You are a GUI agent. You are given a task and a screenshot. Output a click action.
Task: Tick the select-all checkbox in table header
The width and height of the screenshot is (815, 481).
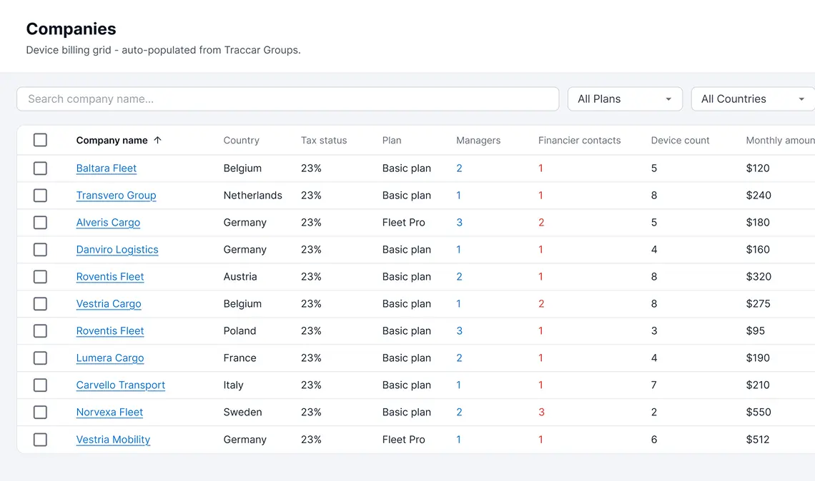coord(40,140)
